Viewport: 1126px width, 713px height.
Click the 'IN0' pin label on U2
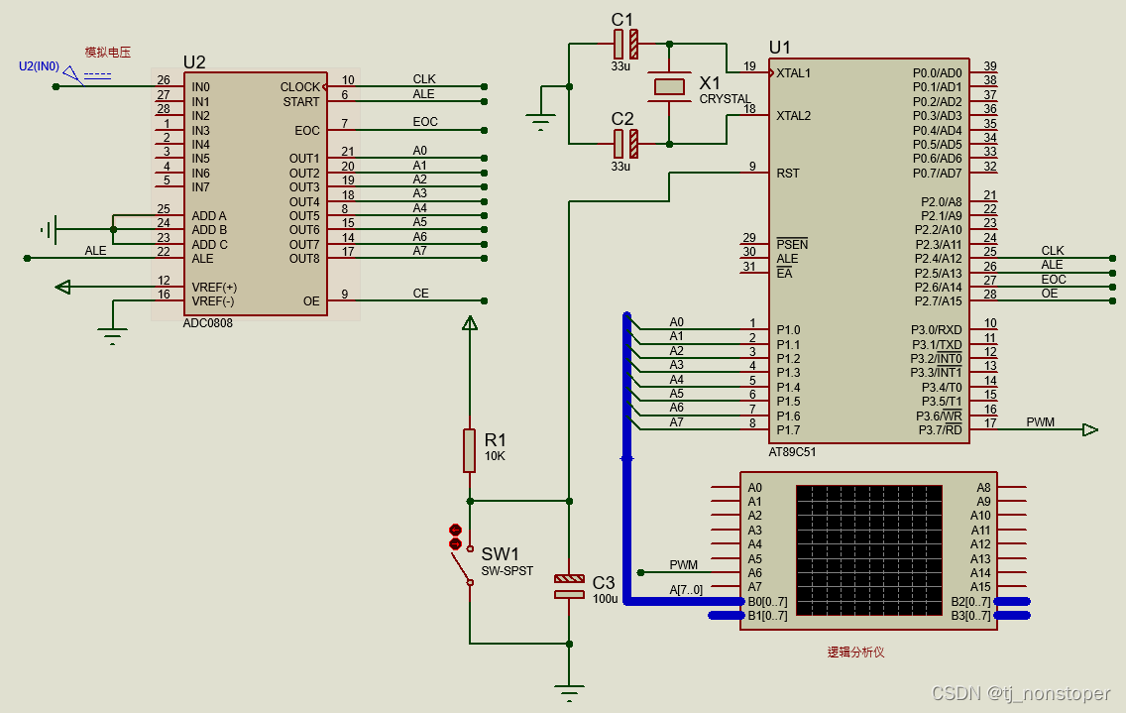[x=200, y=87]
